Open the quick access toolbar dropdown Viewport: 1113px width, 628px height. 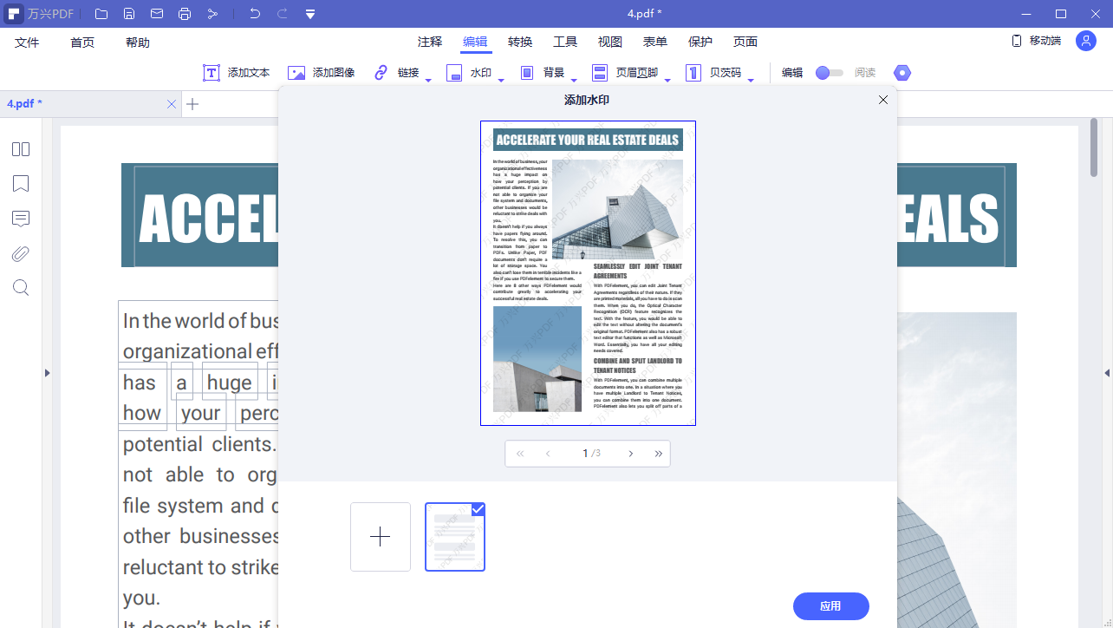coord(310,14)
